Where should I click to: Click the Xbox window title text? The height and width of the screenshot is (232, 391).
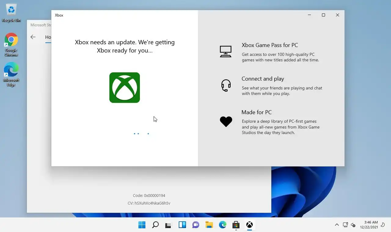pos(59,15)
